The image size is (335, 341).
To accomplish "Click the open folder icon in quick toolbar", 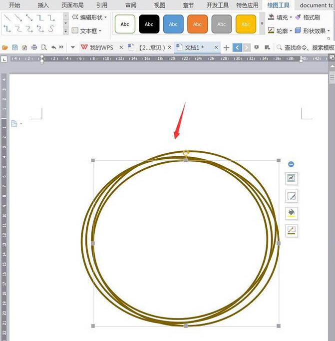I will 5,48.
